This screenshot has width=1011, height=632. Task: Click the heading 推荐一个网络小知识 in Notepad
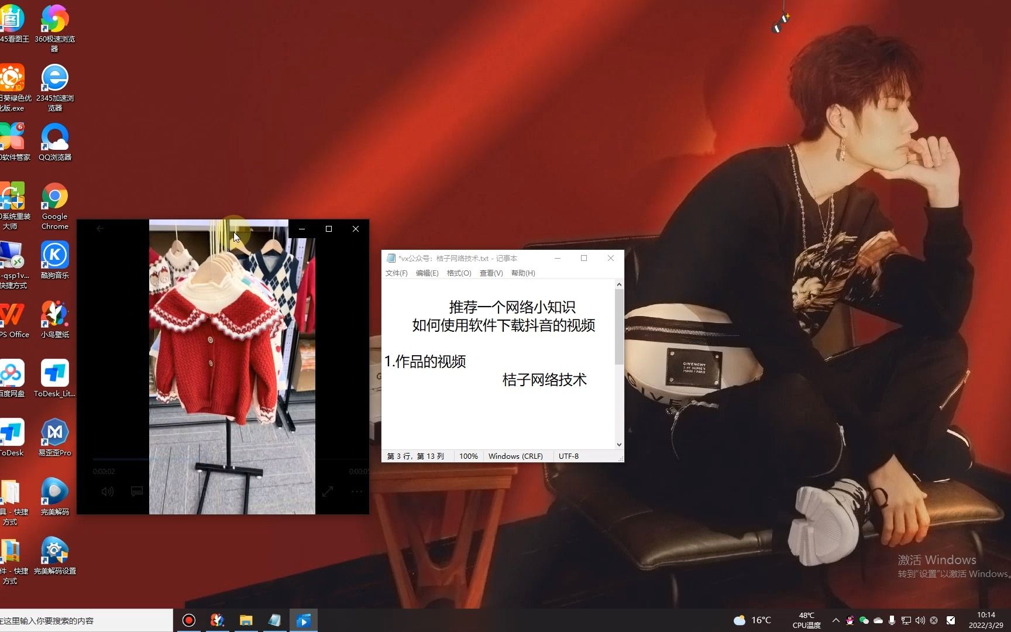(512, 307)
